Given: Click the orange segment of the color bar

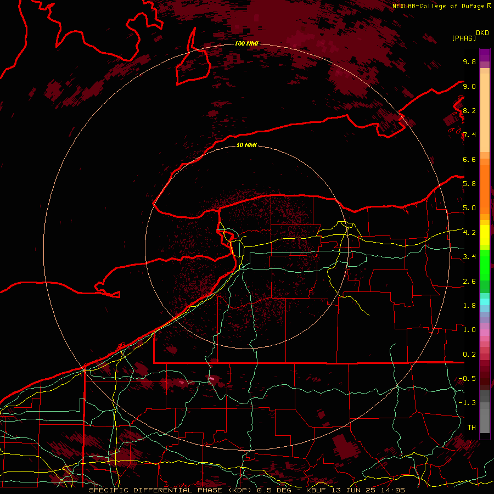Looking at the screenshot, I should click(485, 189).
